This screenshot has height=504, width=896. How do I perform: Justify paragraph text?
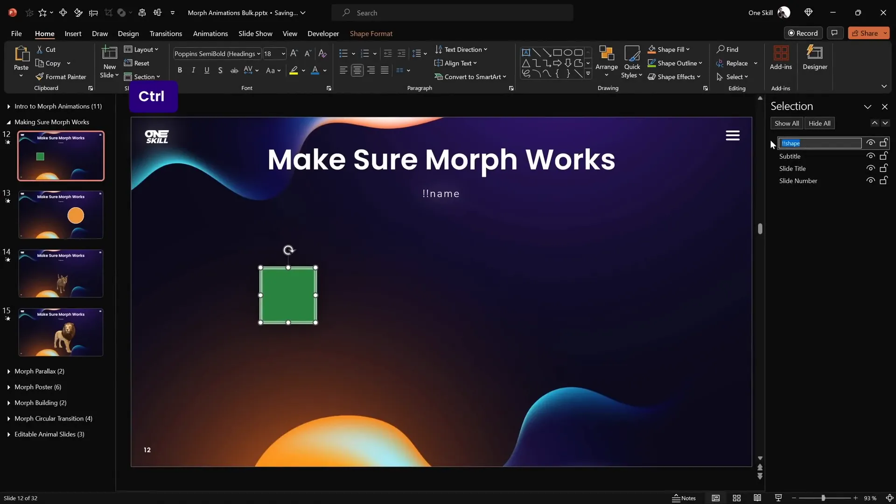pos(385,70)
